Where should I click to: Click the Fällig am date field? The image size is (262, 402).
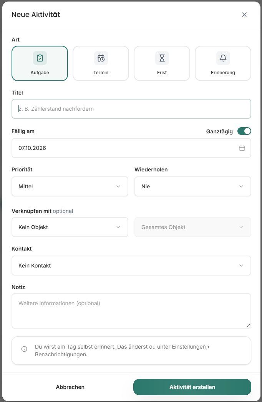131,148
